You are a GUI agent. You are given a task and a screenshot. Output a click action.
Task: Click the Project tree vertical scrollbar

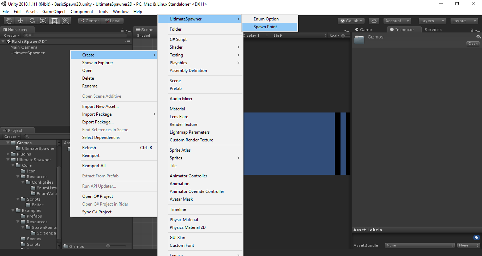click(x=59, y=203)
